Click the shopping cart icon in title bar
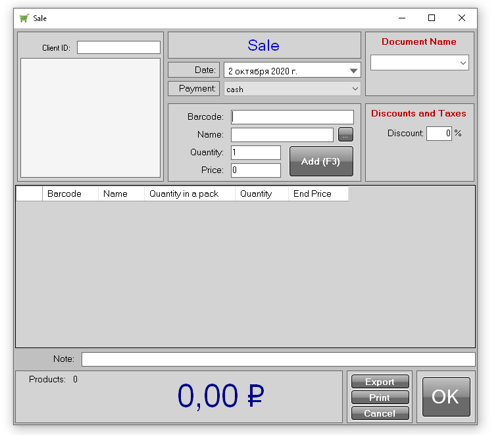Viewport: 504px width, 435px height. [x=24, y=18]
